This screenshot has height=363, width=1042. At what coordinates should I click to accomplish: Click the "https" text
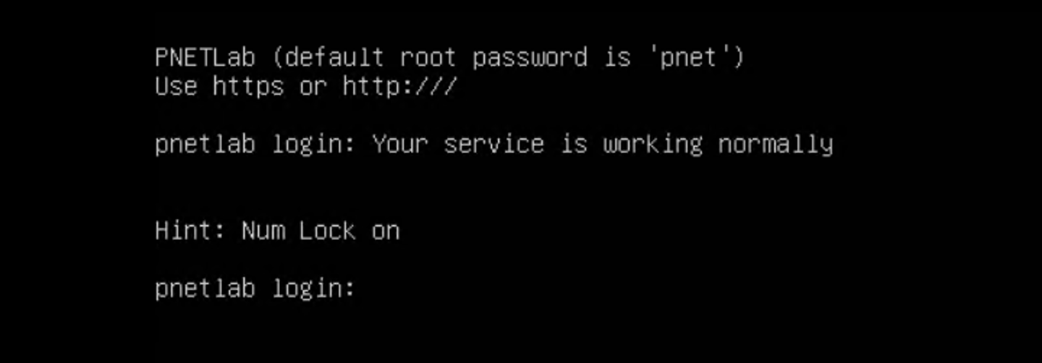coord(247,87)
